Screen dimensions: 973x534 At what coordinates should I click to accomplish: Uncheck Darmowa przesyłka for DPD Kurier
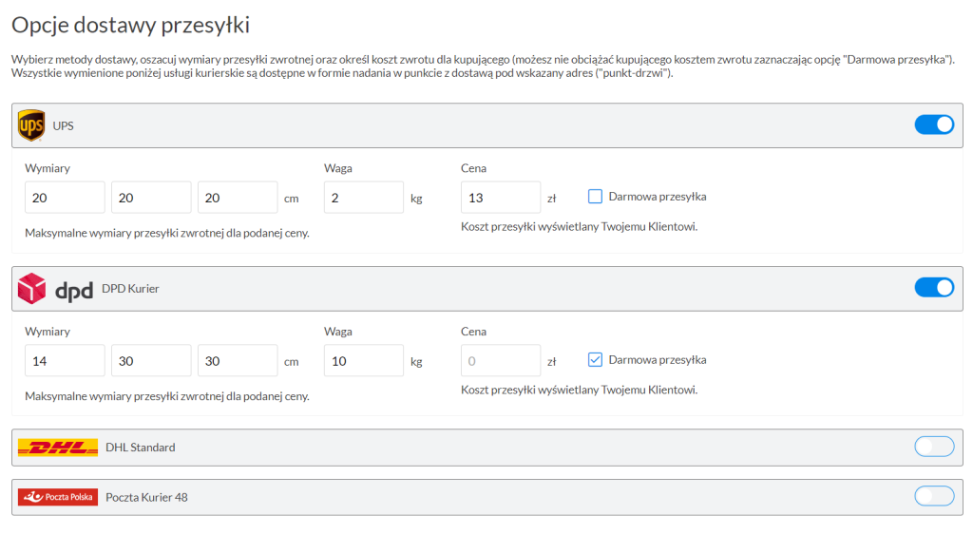pos(596,360)
